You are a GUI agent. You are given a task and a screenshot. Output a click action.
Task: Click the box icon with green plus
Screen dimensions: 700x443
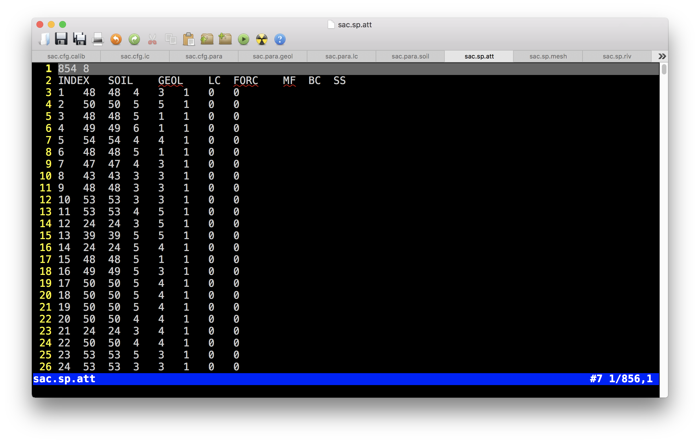[225, 39]
